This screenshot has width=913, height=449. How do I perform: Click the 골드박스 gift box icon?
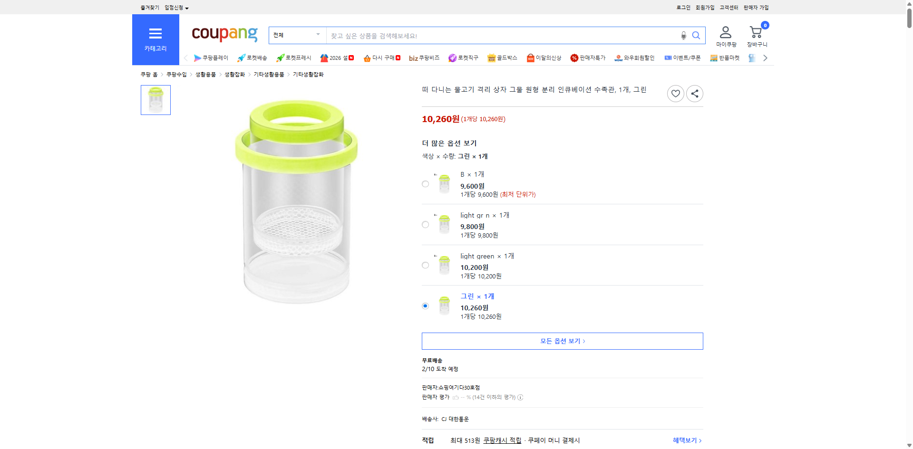492,57
